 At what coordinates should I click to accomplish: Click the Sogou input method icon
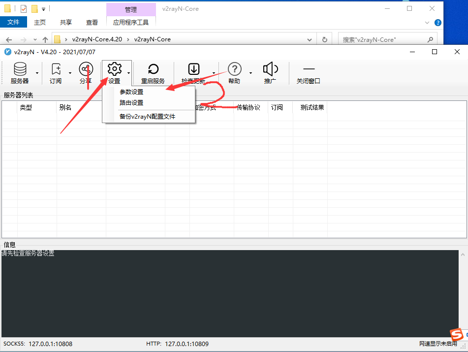coord(457,334)
